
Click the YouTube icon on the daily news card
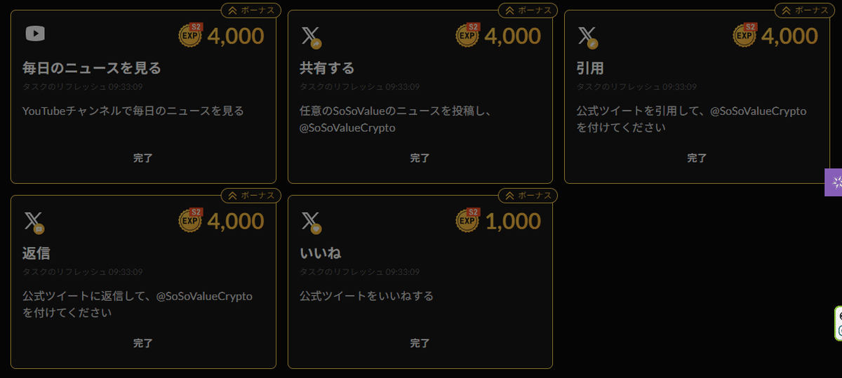point(35,34)
